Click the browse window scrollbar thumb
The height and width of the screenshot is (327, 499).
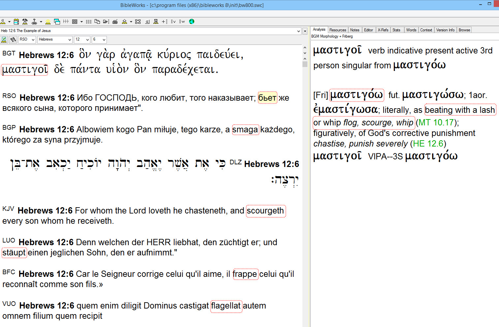tap(305, 64)
